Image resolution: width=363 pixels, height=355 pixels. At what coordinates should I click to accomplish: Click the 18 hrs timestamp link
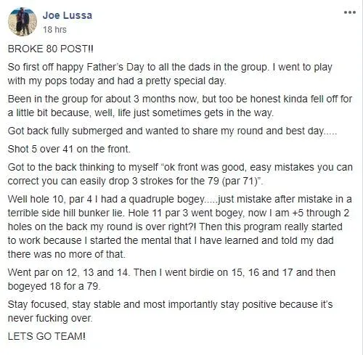tap(54, 30)
